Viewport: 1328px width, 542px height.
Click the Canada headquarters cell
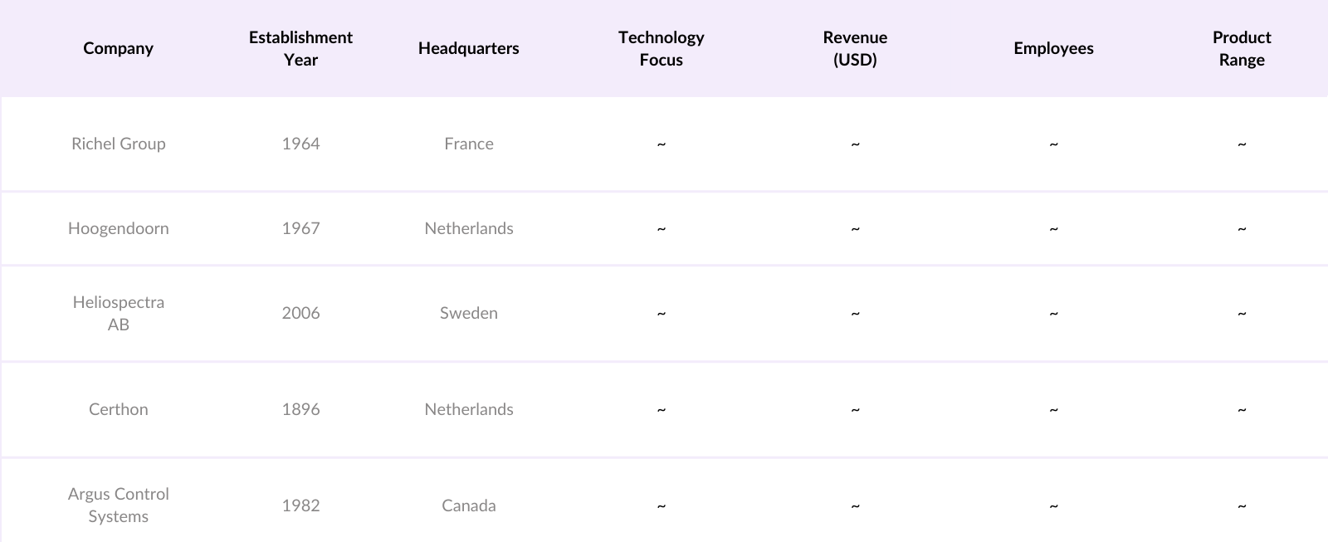468,505
